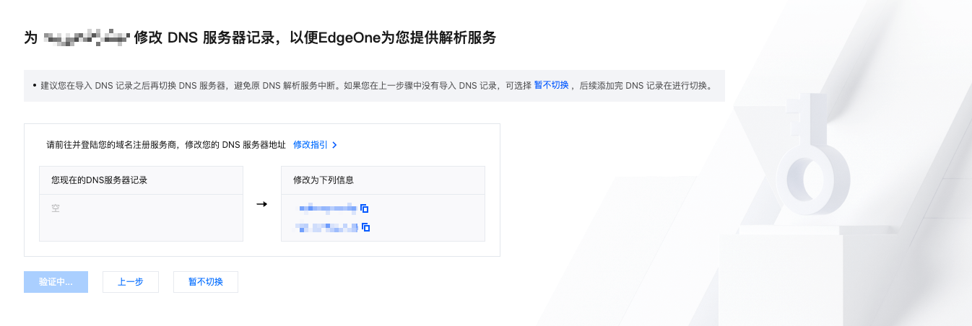The height and width of the screenshot is (326, 972).
Task: Click the blurred domain name in the heading
Action: [x=85, y=38]
